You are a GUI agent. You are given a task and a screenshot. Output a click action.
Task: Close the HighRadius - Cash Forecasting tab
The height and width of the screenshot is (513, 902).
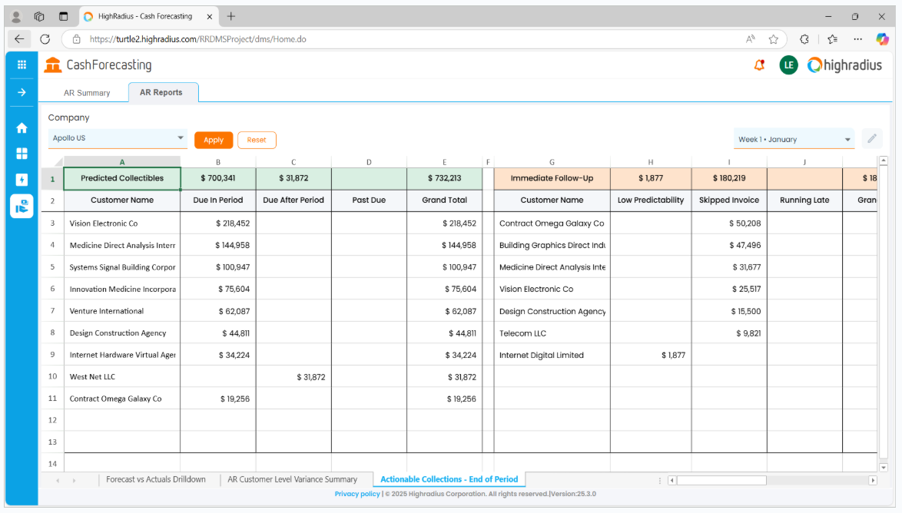pos(210,17)
